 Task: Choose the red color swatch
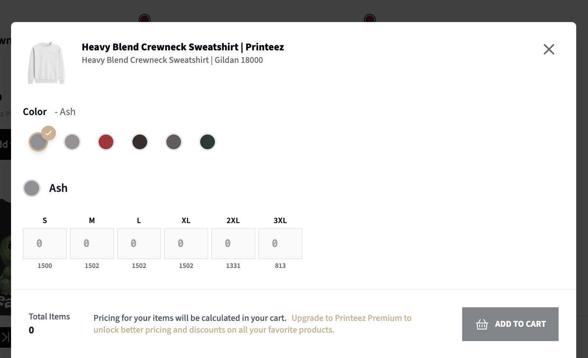(106, 142)
